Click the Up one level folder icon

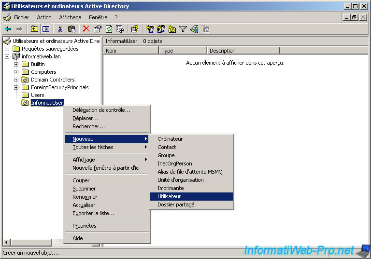(34, 29)
